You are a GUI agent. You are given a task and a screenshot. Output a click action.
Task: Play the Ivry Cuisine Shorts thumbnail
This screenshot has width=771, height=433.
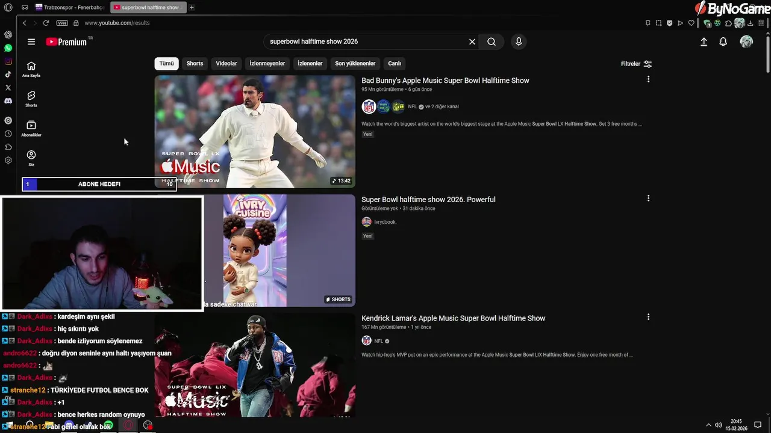point(279,250)
